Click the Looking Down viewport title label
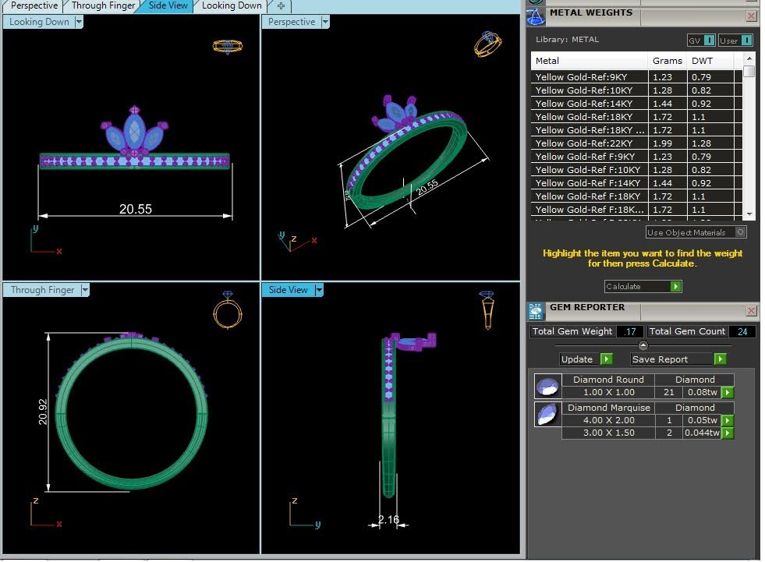Viewport: 765px width, 562px height. [x=39, y=22]
